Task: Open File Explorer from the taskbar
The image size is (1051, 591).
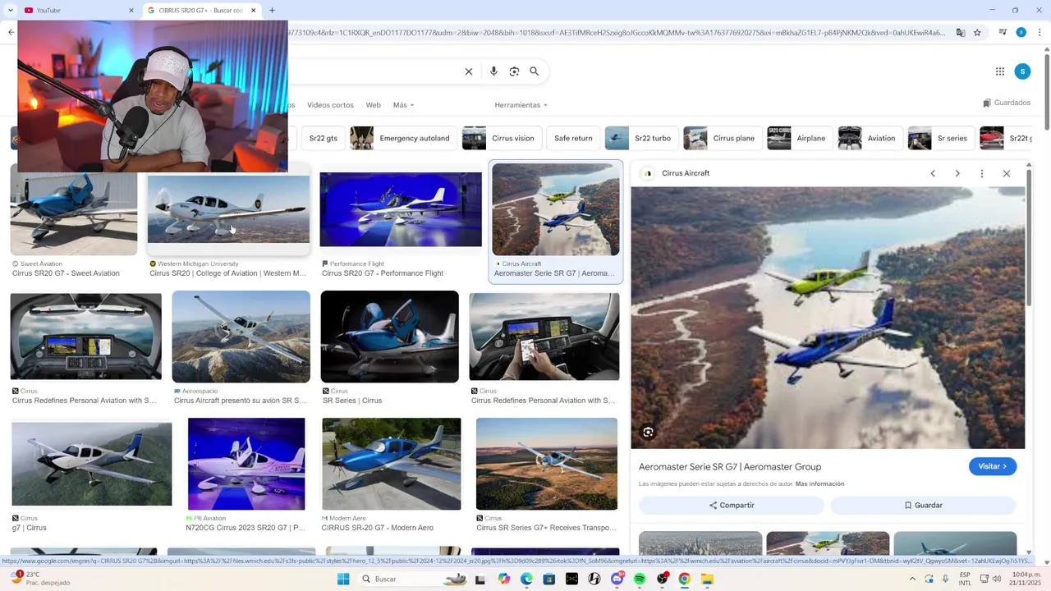Action: click(x=707, y=579)
